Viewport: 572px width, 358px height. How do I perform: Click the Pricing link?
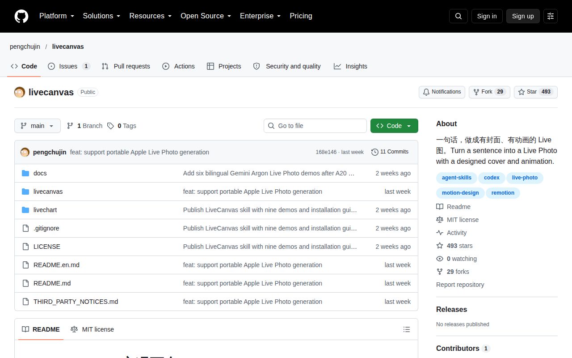(301, 16)
